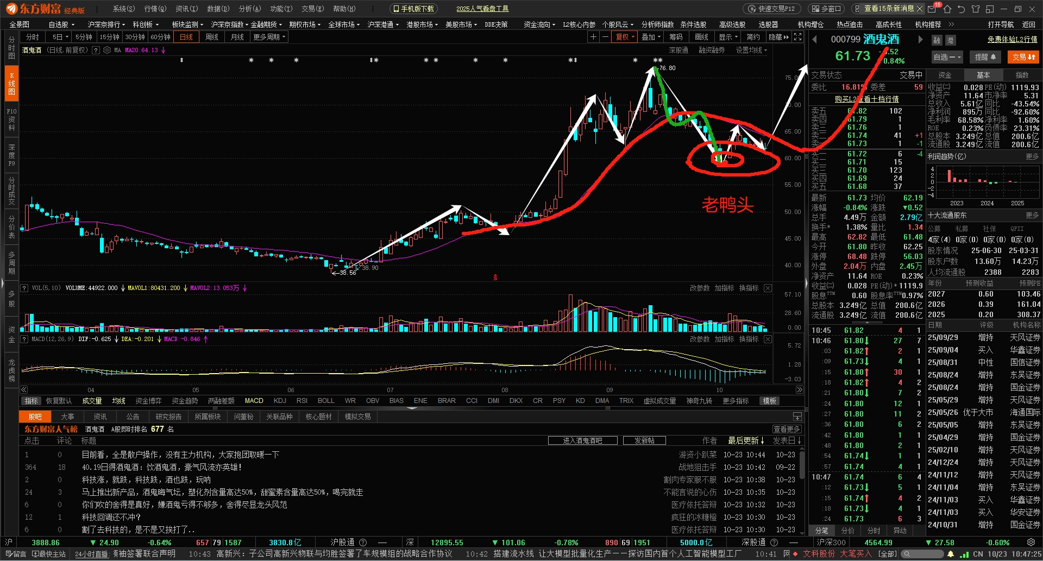This screenshot has height=561, width=1043.
Task: Click the undo/back arrow icon in title bar
Action: (x=962, y=9)
